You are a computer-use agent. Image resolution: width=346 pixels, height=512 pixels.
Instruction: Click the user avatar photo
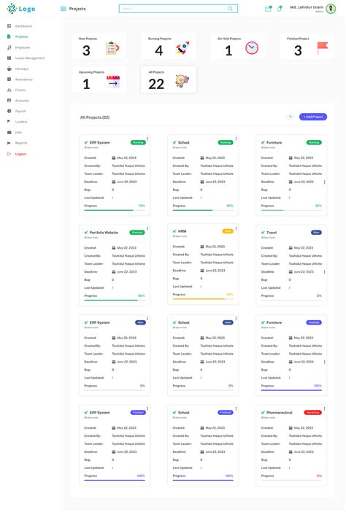(331, 9)
